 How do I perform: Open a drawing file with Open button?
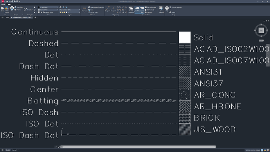point(2,9)
